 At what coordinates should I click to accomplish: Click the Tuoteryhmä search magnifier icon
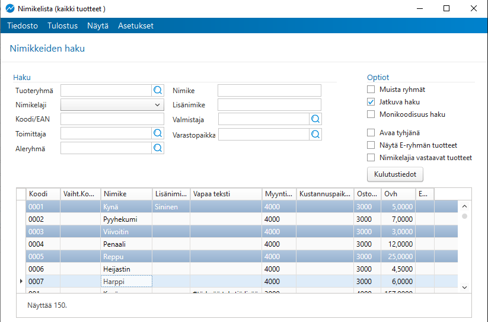158,90
